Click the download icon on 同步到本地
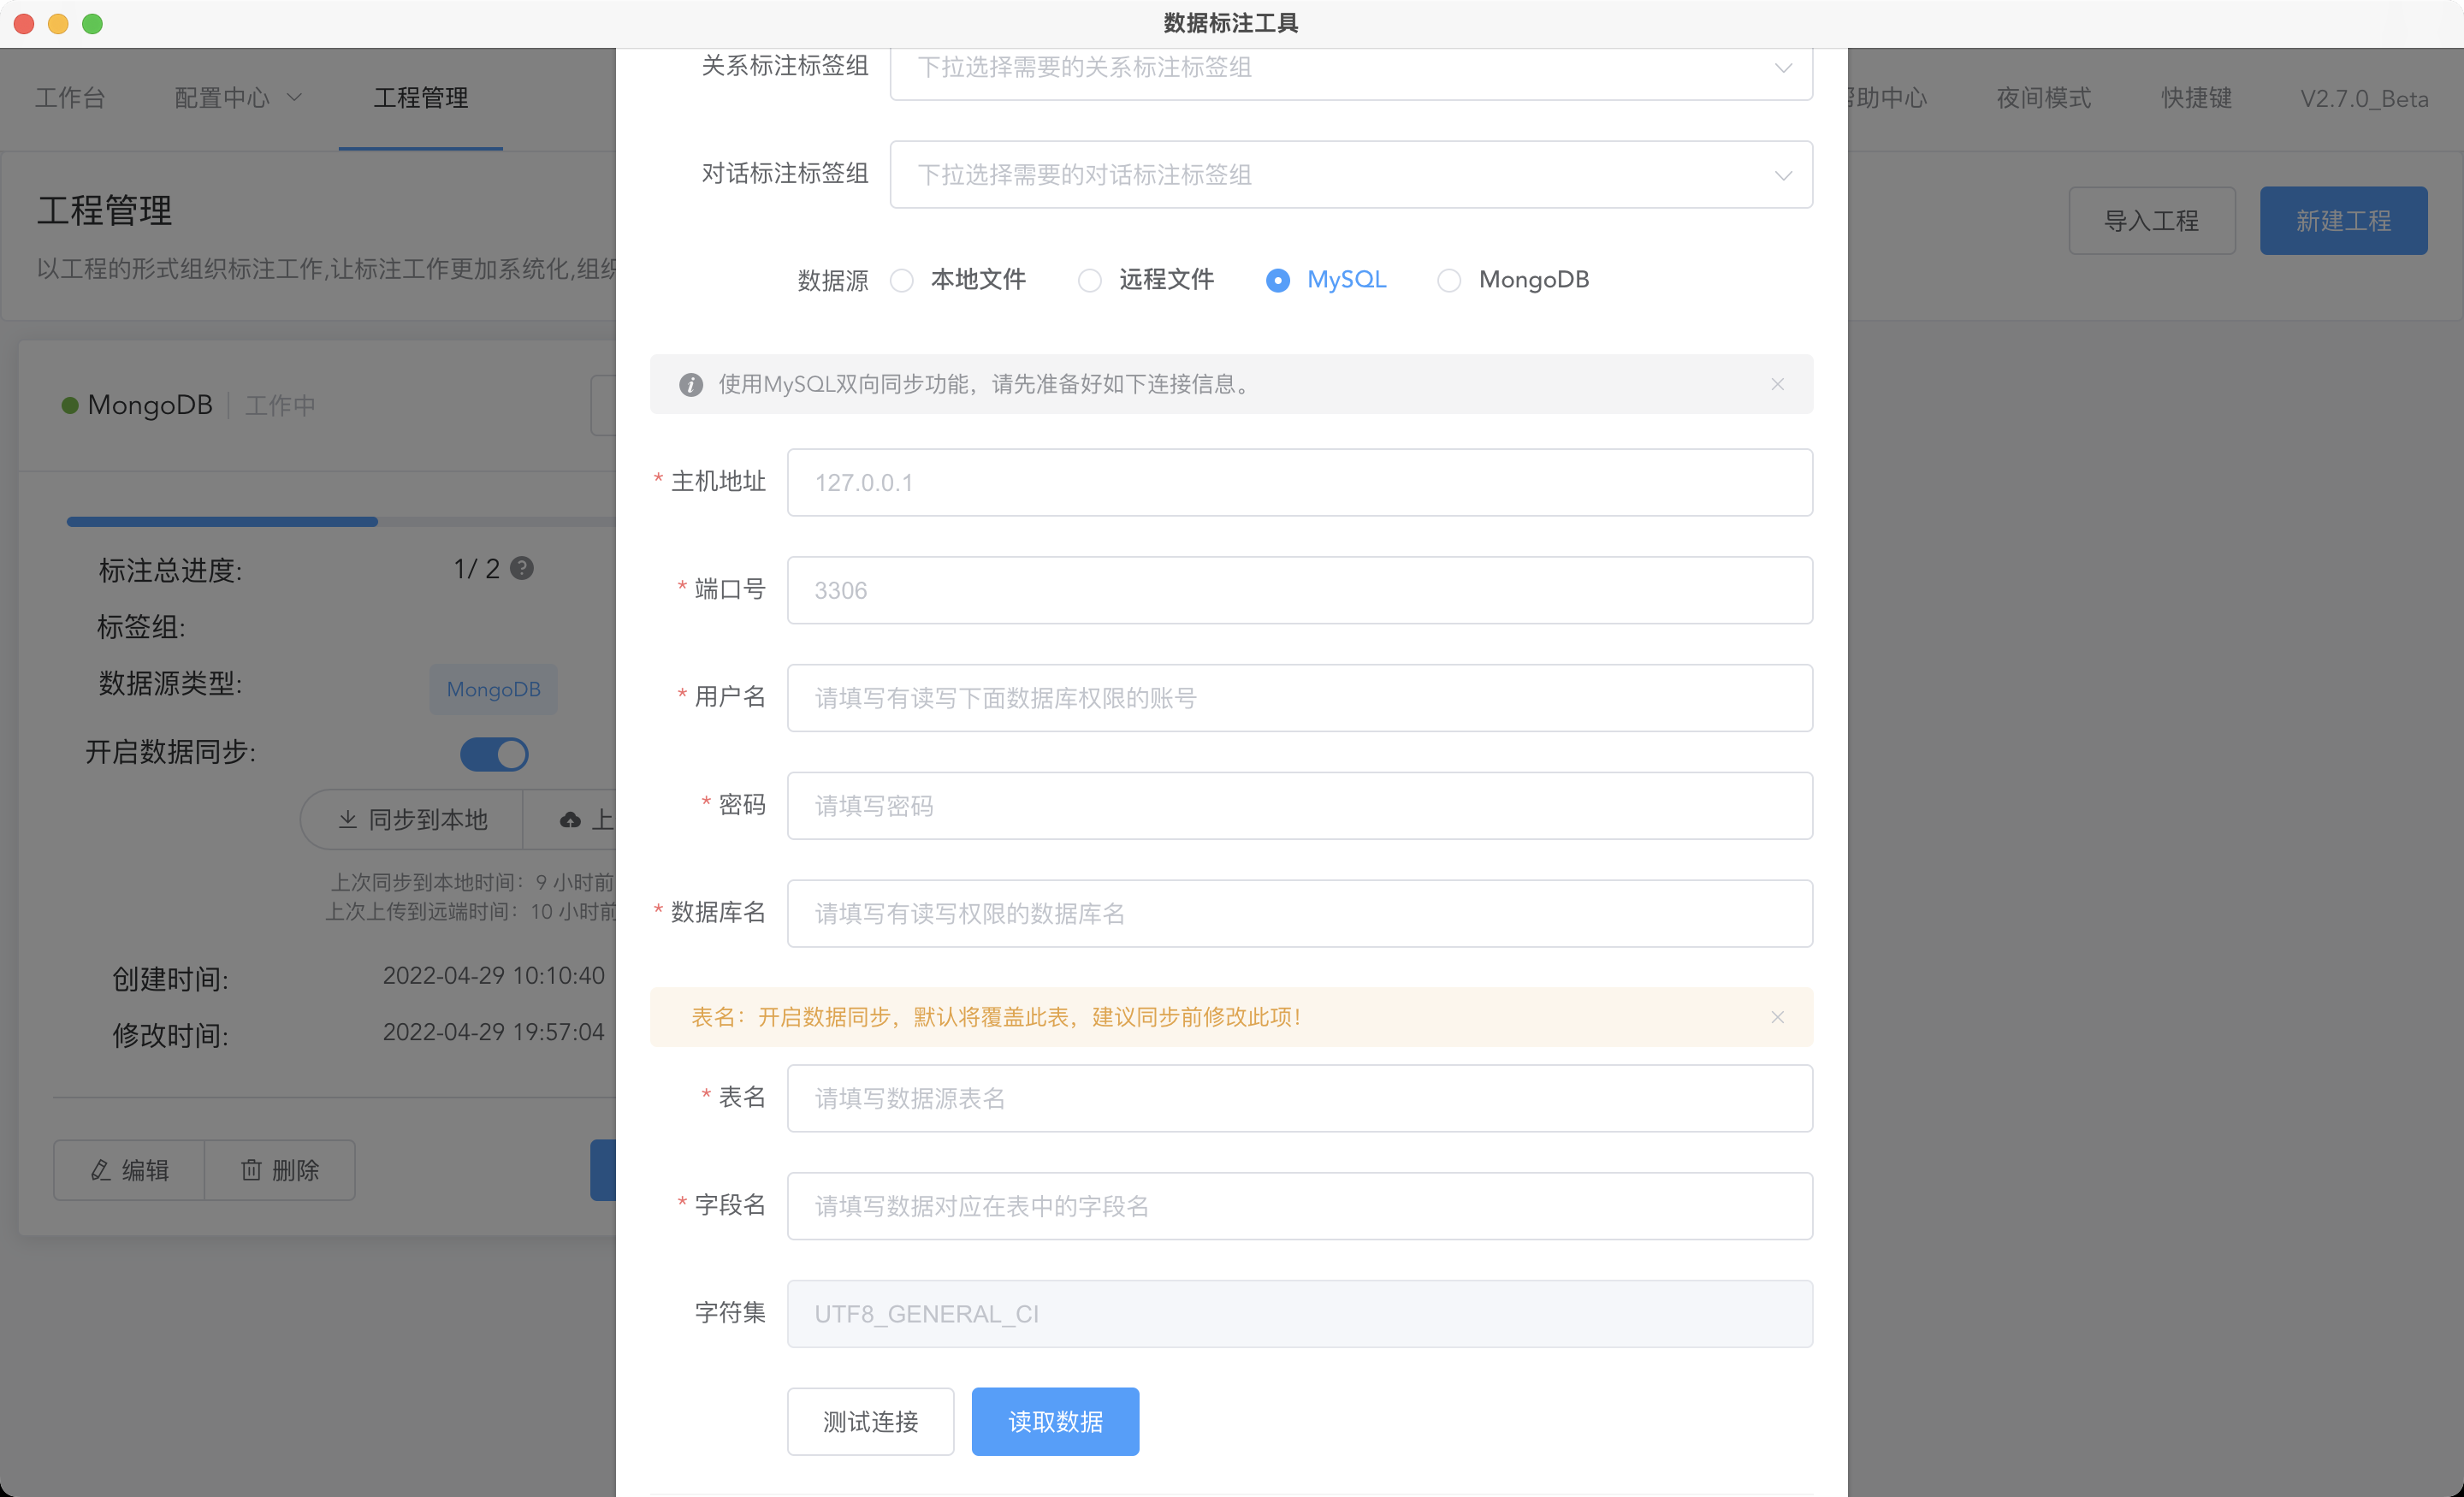 coord(347,819)
